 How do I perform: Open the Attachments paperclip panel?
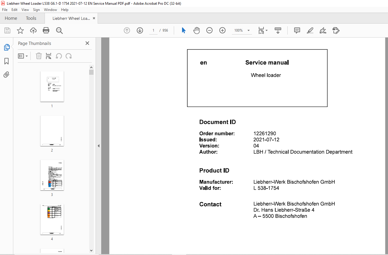[6, 74]
